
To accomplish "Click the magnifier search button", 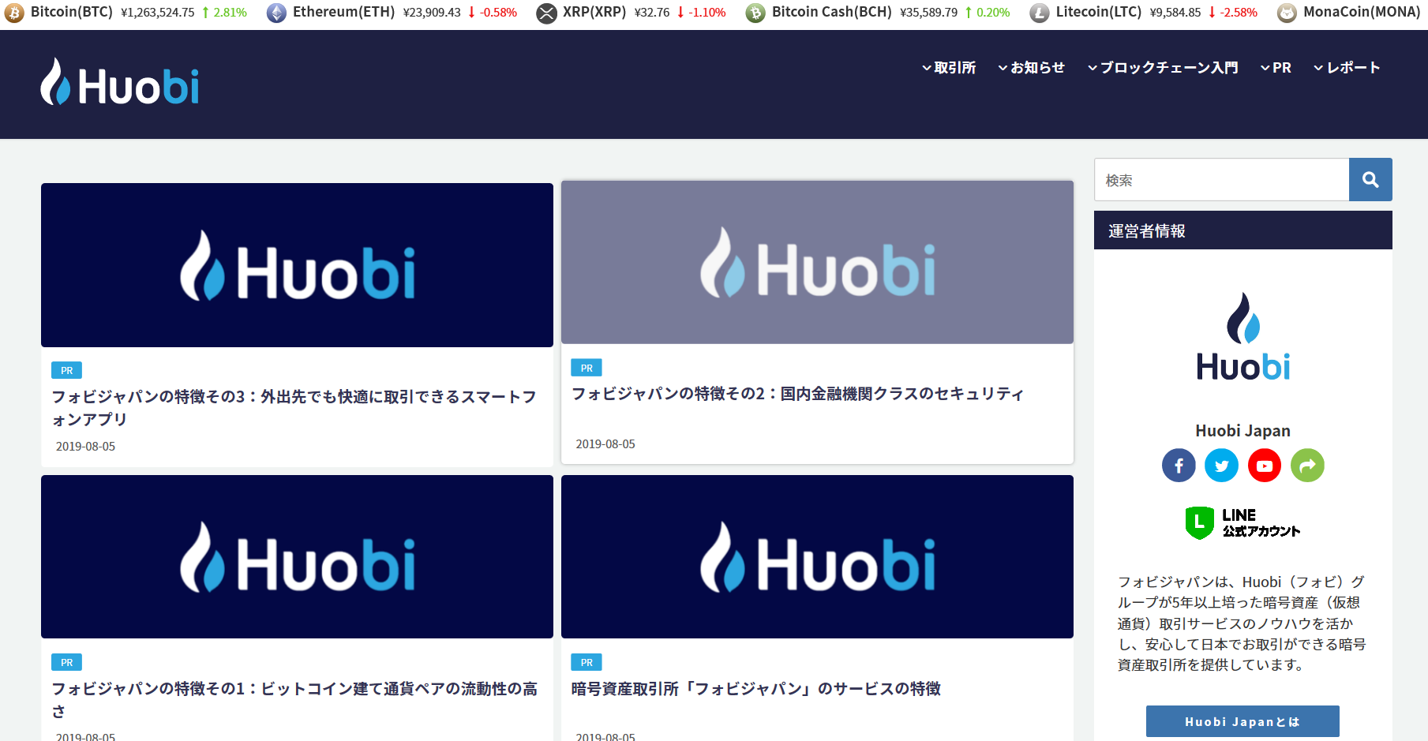I will (x=1370, y=180).
